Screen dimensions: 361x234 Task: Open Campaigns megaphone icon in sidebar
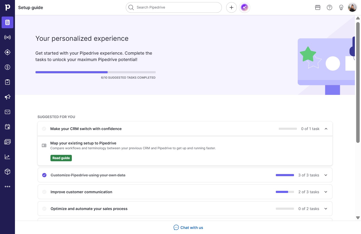click(7, 97)
